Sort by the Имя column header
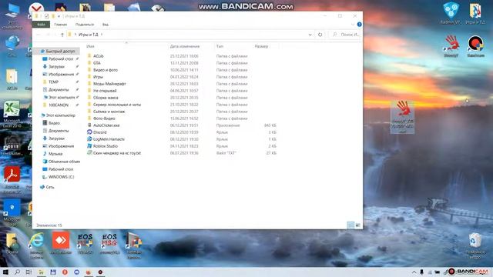This screenshot has width=493, height=277. point(91,46)
